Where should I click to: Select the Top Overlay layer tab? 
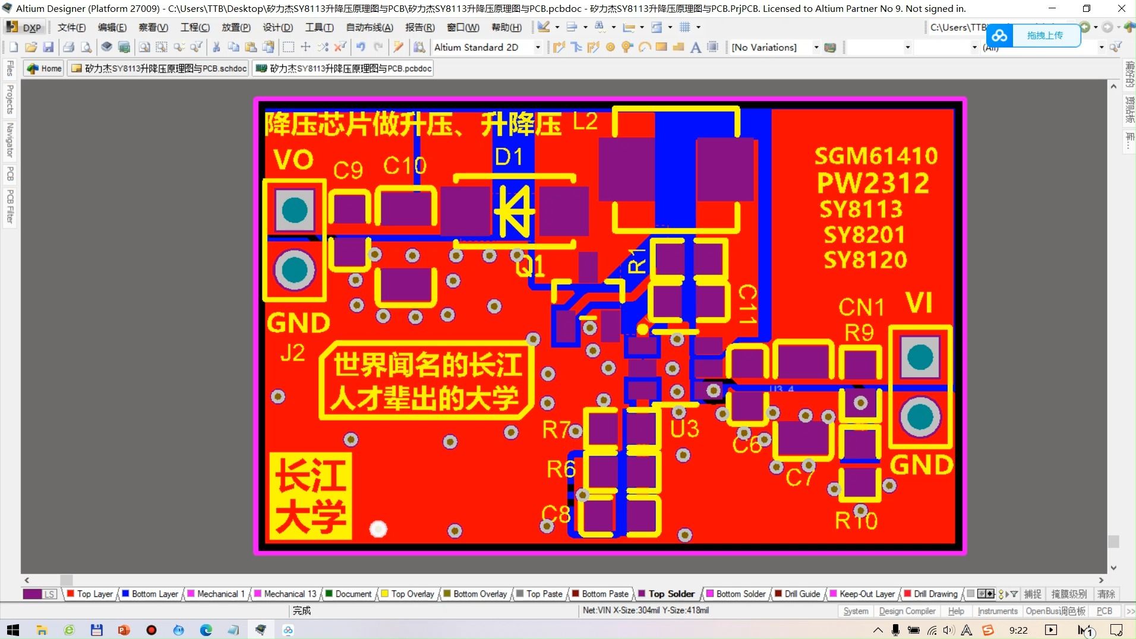pos(408,594)
